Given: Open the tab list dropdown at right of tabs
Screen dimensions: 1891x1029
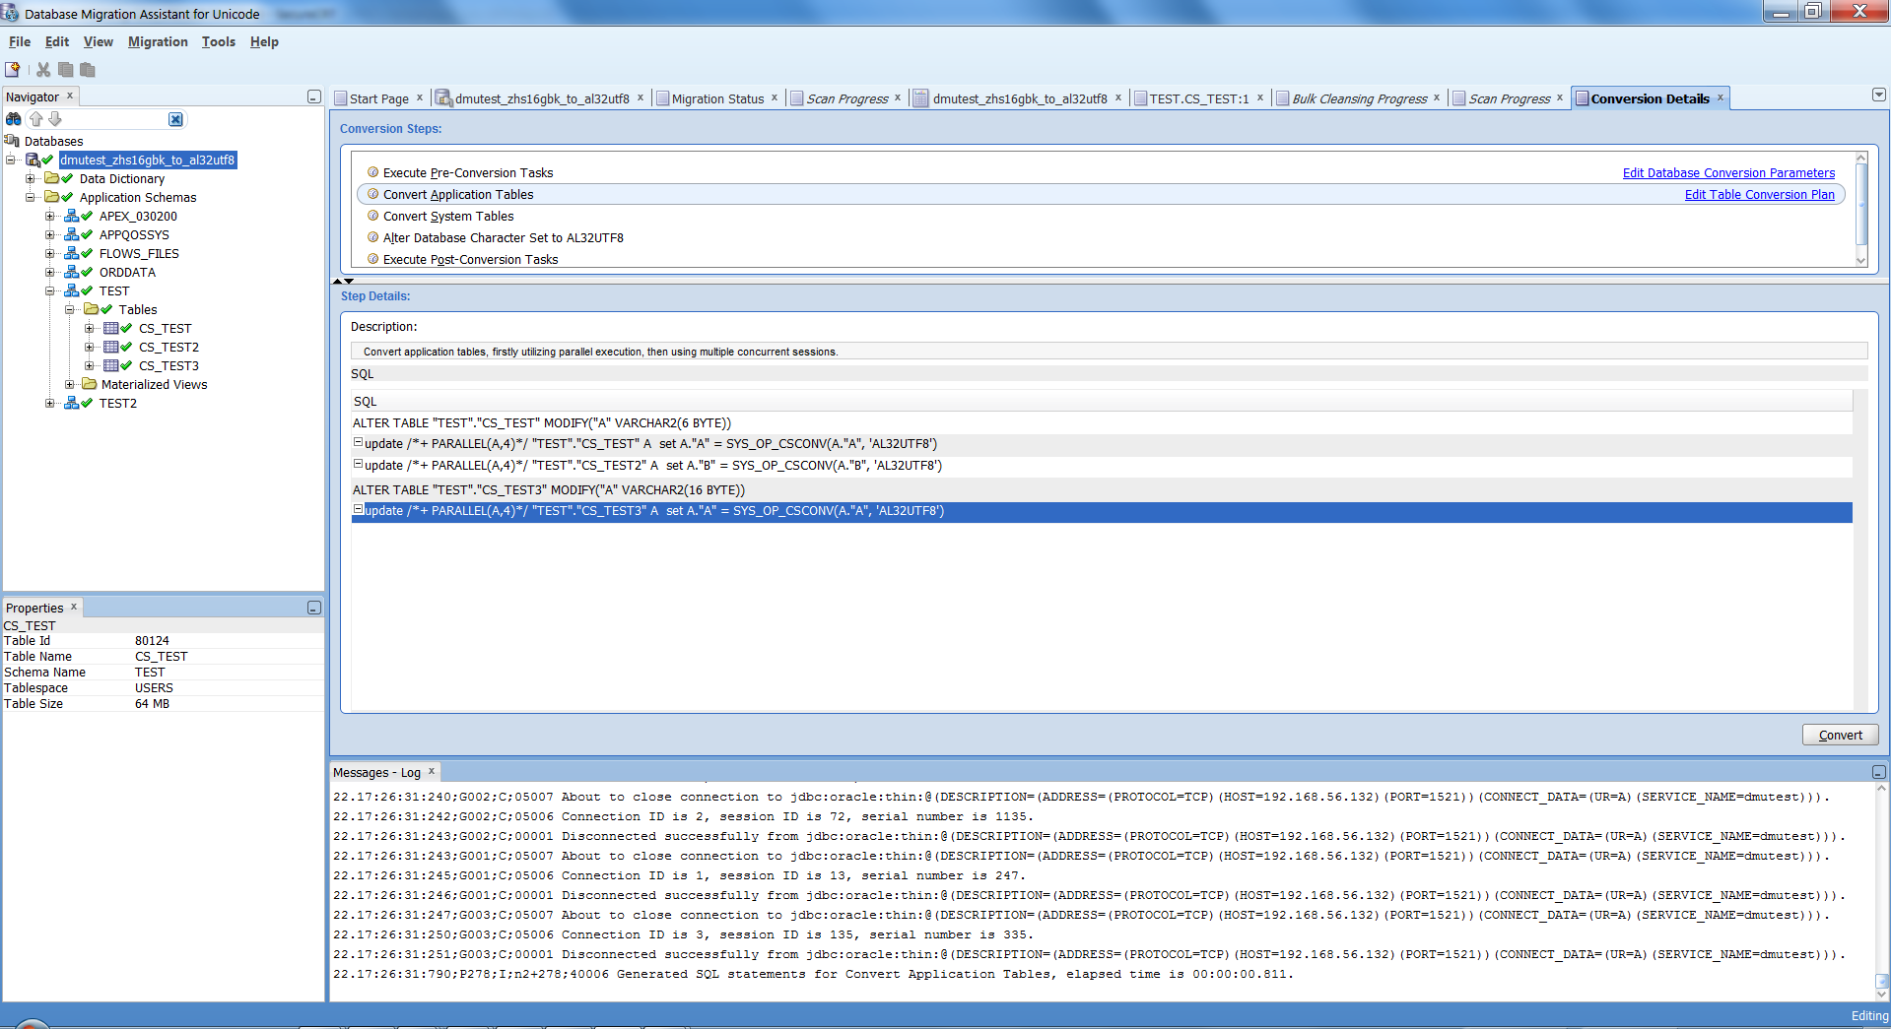Looking at the screenshot, I should coord(1879,95).
